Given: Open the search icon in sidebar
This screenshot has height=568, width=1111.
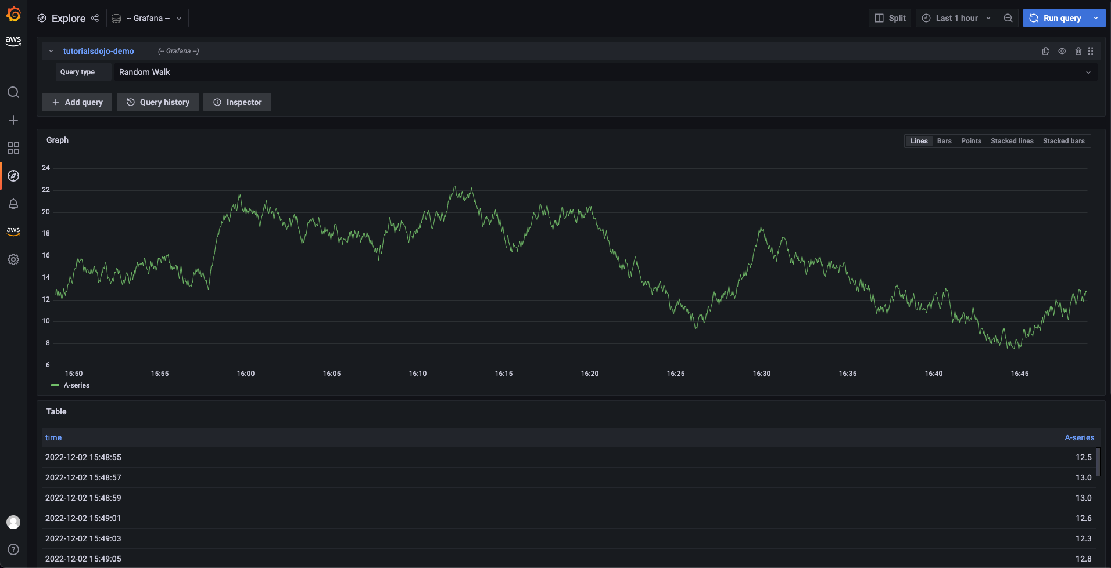Looking at the screenshot, I should (13, 92).
